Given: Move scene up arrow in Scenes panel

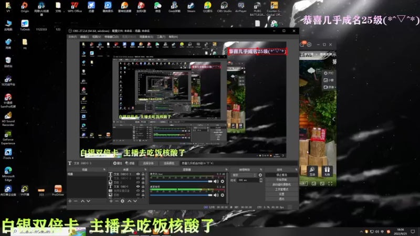Looking at the screenshot, I should (x=82, y=201).
